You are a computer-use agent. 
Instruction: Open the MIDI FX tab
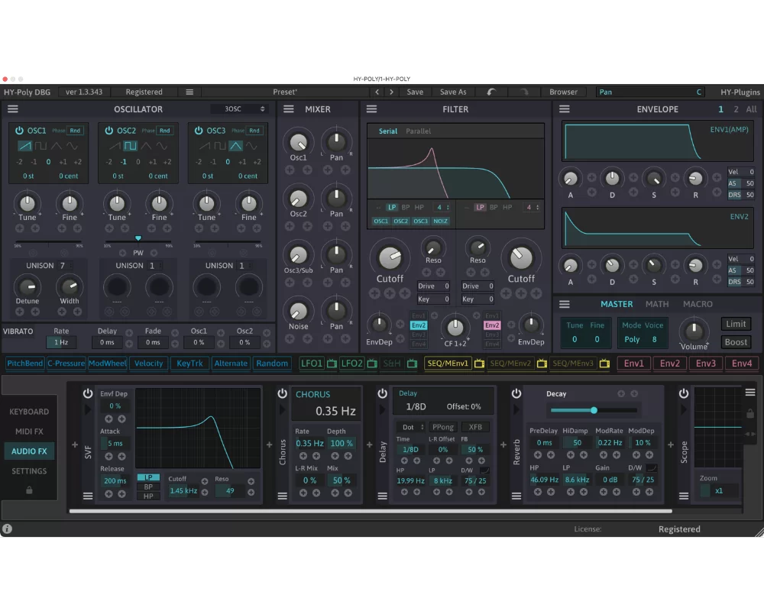click(x=29, y=432)
